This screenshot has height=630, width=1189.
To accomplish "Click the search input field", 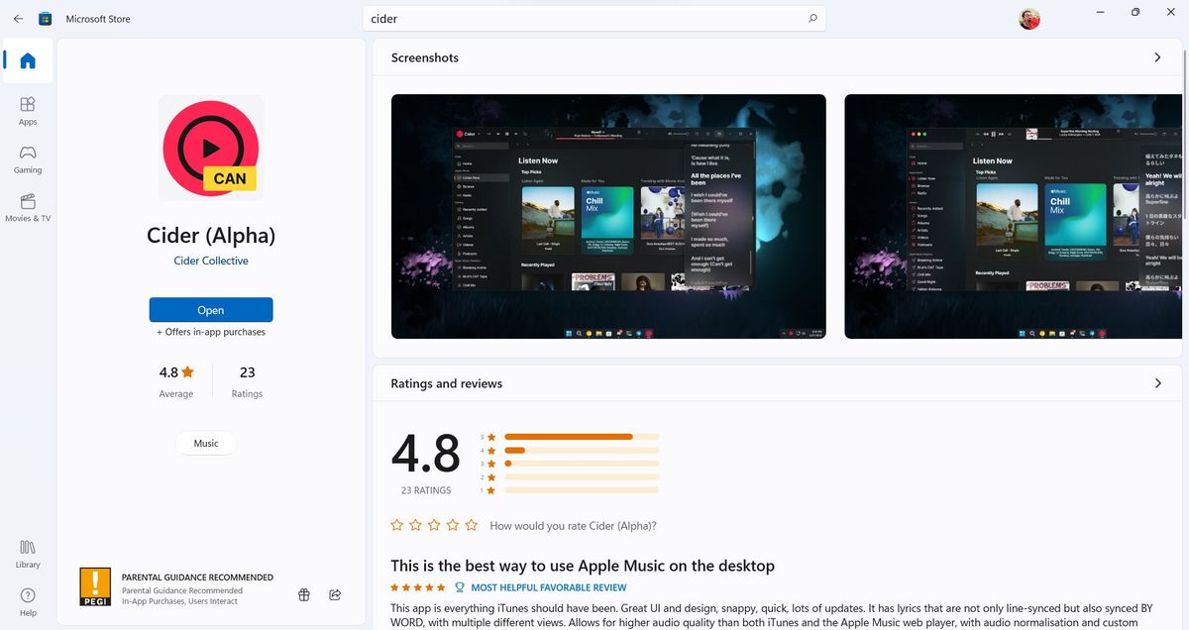I will (594, 18).
